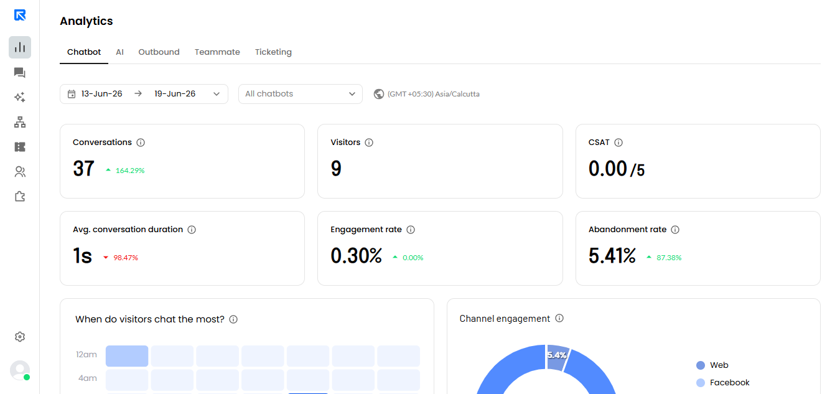This screenshot has width=840, height=394.
Task: Open the conversations inbox chat-bubbles sidebar icon
Action: (20, 73)
